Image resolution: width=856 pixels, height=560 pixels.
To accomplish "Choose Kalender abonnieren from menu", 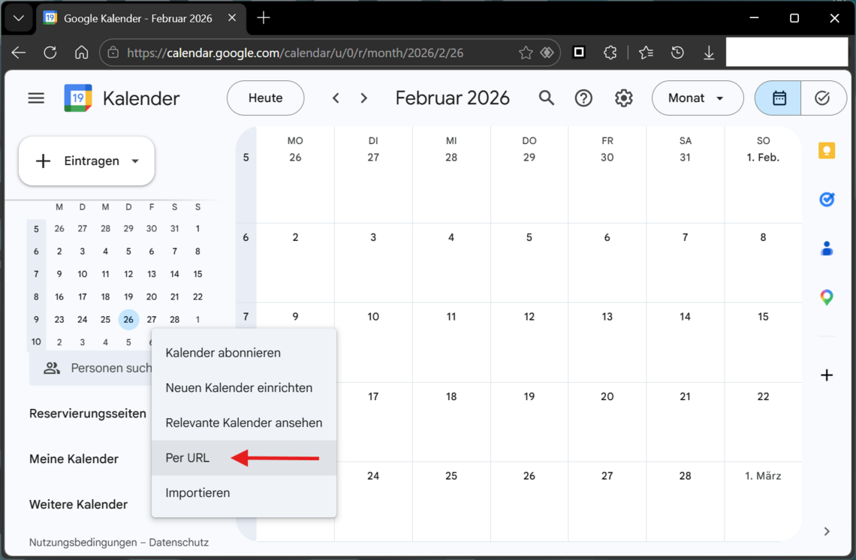I will coord(223,353).
